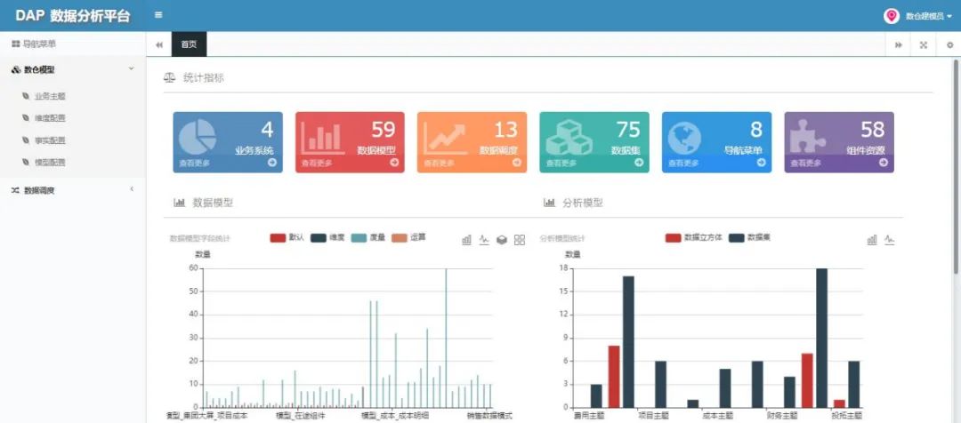The image size is (961, 423).
Task: Click the 销售数据模式 x-axis label
Action: 489,416
